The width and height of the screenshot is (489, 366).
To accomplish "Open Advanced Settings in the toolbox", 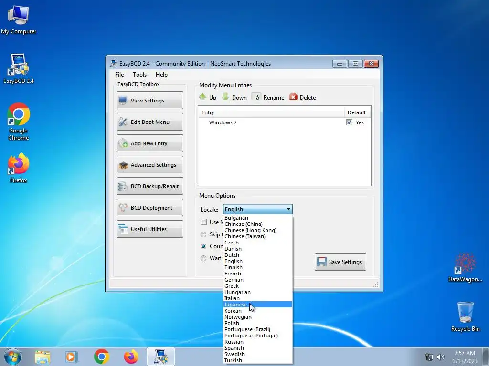I will 149,164.
